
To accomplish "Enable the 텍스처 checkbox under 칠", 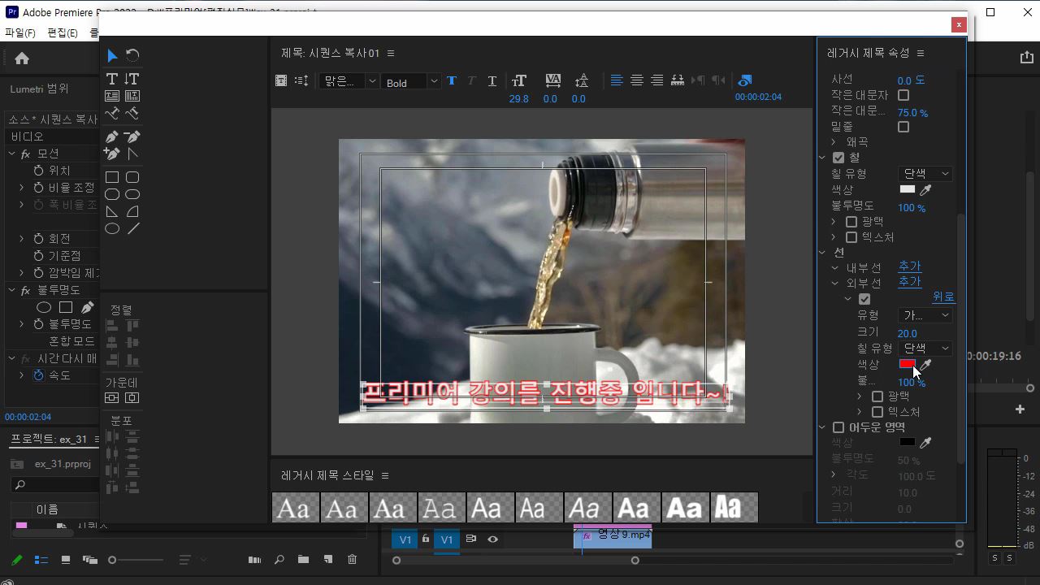I will pos(851,237).
